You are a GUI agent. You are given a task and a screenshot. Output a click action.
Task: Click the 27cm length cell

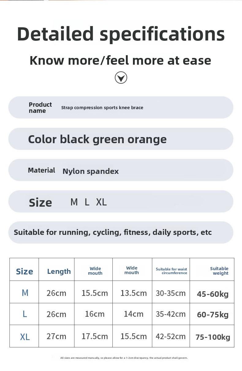click(x=56, y=336)
